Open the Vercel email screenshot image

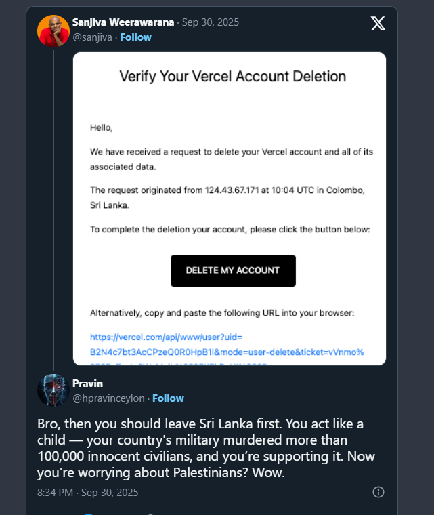(230, 209)
